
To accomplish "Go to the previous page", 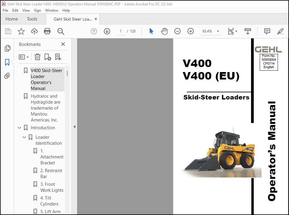I will (x=94, y=31).
